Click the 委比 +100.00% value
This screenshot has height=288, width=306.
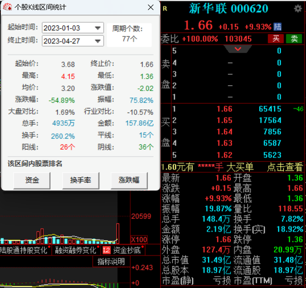[x=200, y=39]
